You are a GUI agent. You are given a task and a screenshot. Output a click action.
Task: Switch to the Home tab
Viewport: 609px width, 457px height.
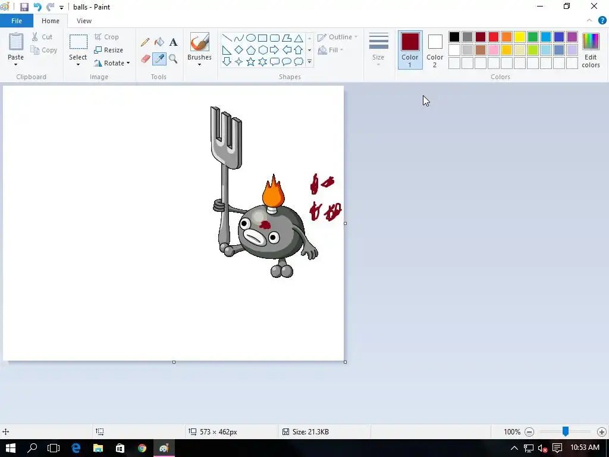click(x=51, y=21)
